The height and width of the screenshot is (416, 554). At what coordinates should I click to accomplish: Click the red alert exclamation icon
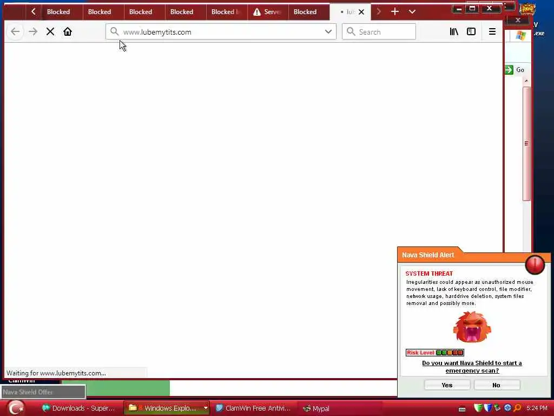pyautogui.click(x=535, y=264)
